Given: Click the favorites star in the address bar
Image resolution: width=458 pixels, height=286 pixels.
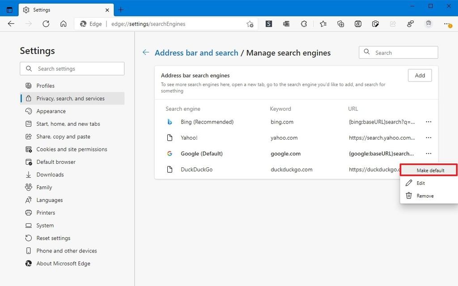Looking at the screenshot, I should point(250,24).
